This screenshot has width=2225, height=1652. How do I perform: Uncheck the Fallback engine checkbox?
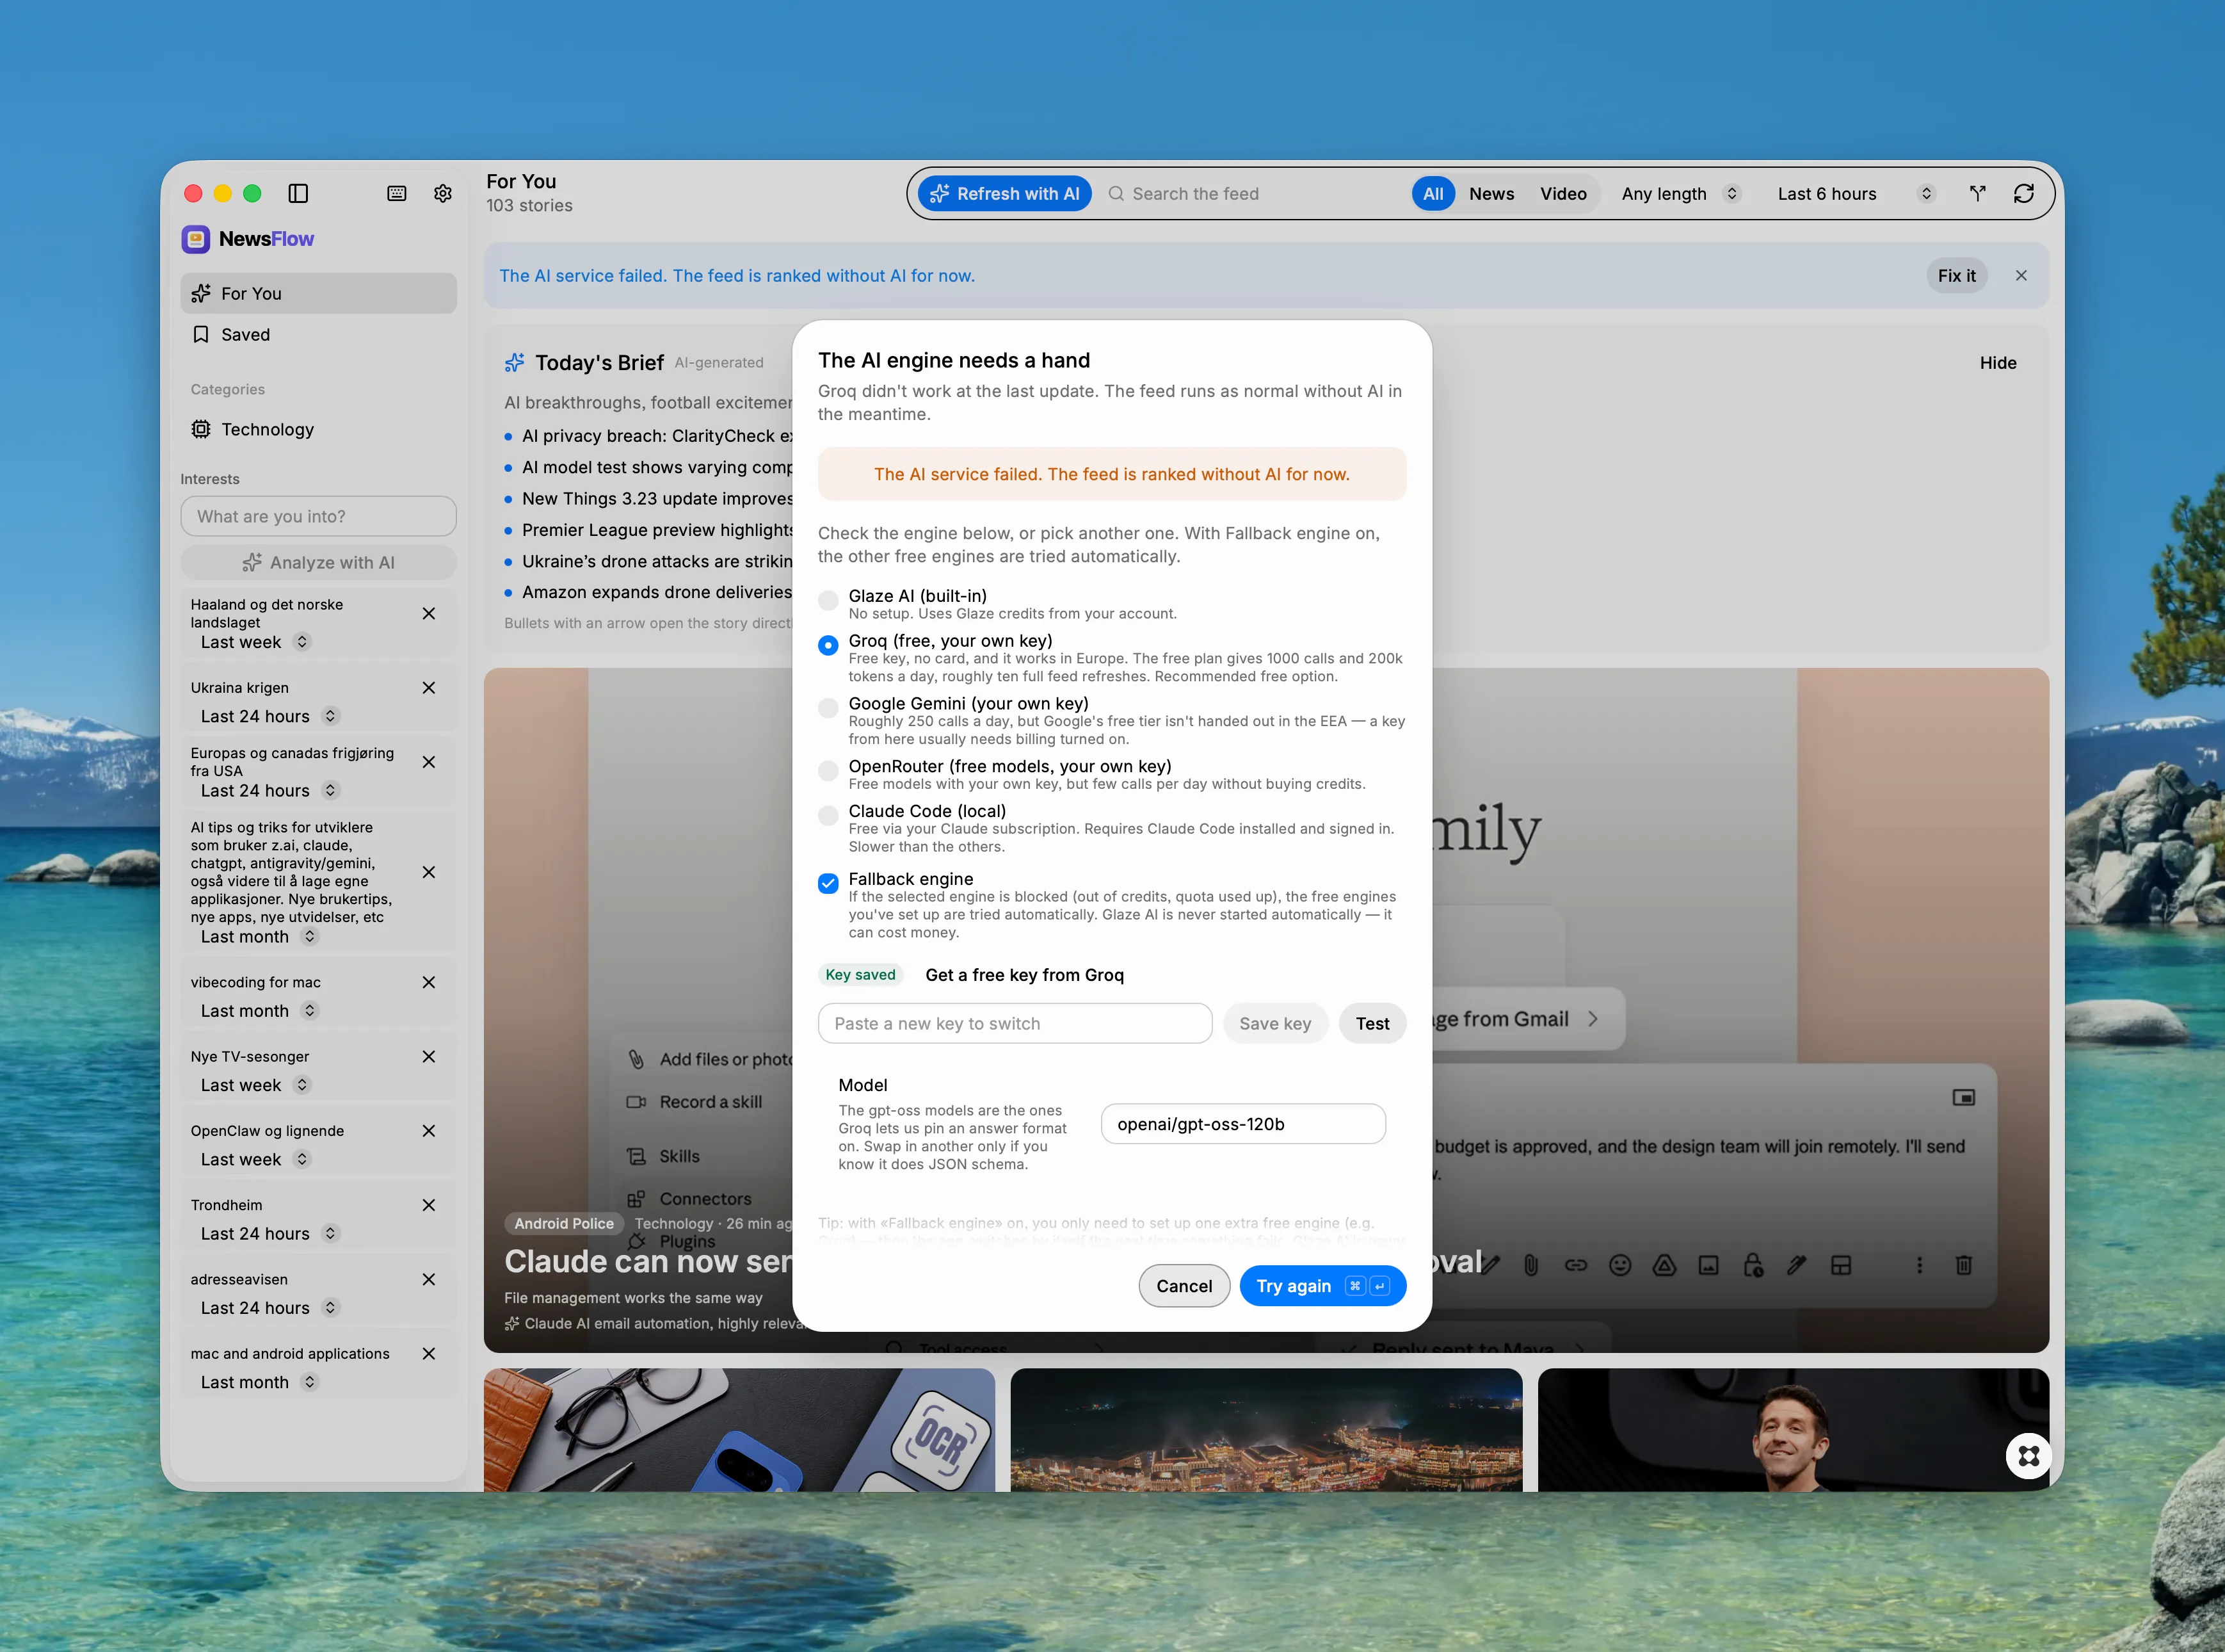point(828,883)
